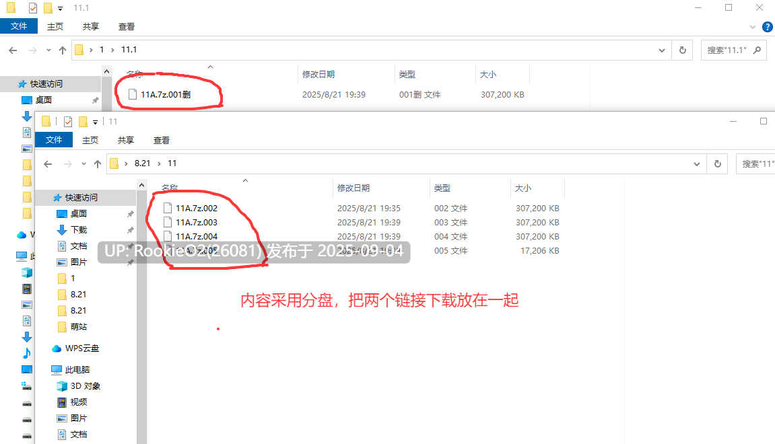Screen dimensions: 775x444
Task: Open WPS云盘 in the sidebar
Action: pos(81,348)
